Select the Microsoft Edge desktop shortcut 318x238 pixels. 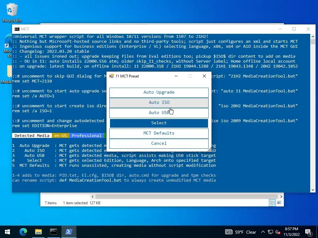point(8,46)
